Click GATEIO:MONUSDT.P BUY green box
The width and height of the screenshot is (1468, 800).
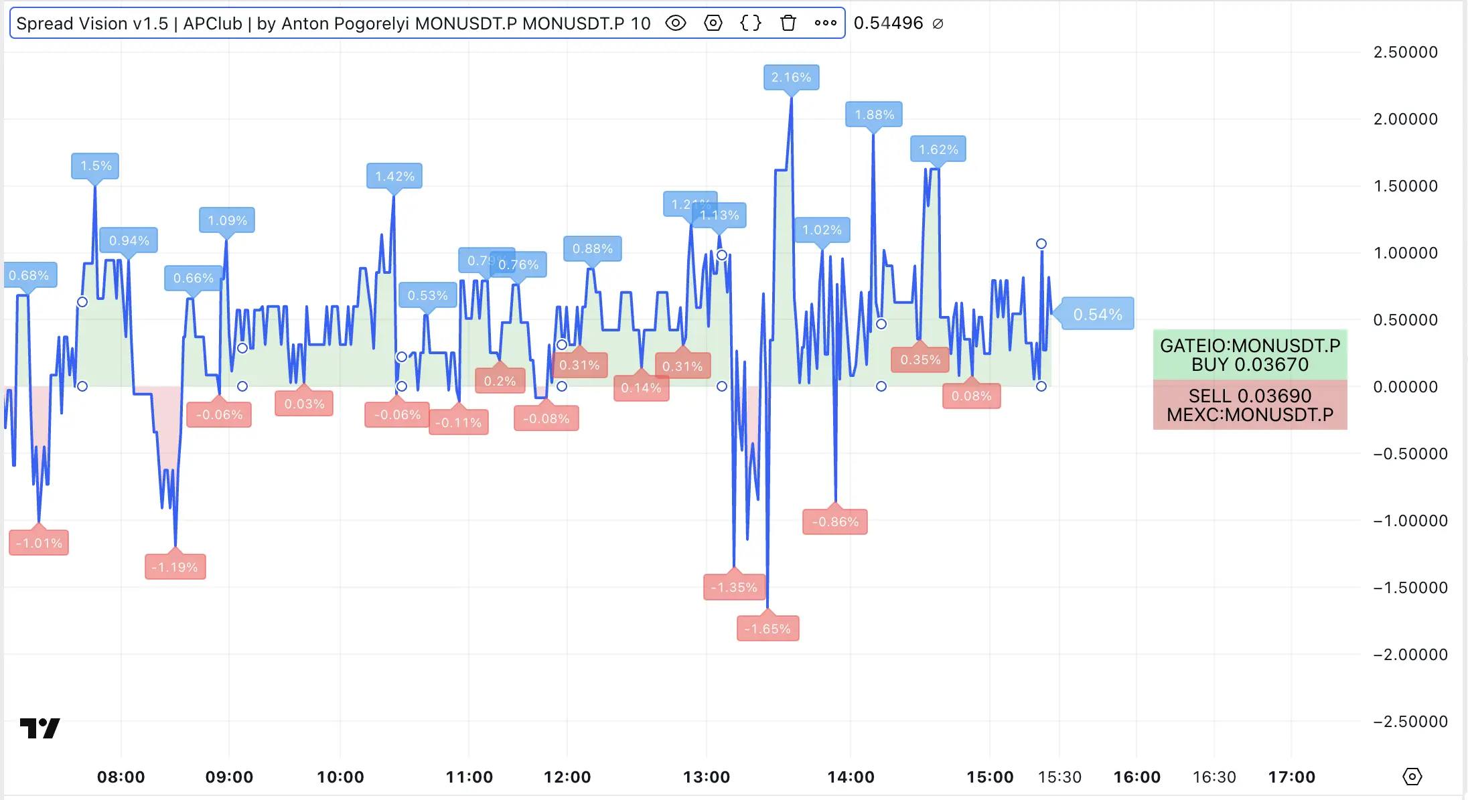(x=1250, y=355)
